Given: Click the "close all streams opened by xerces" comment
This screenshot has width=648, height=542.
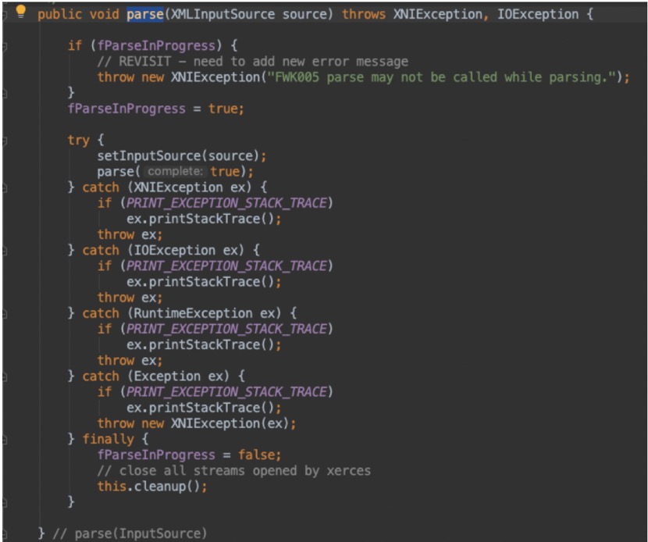Looking at the screenshot, I should [x=234, y=470].
